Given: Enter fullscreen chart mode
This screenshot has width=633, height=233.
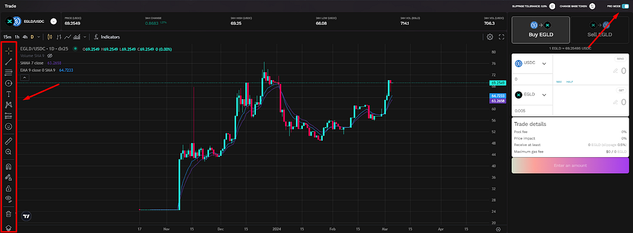Looking at the screenshot, I should [x=502, y=37].
